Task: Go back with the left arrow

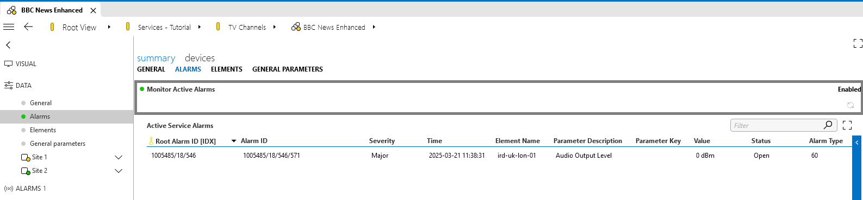Action: 28,27
